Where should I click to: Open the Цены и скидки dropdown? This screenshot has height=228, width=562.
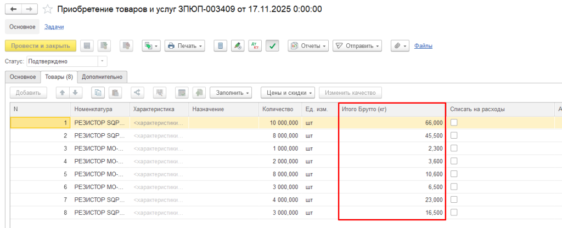click(x=288, y=93)
